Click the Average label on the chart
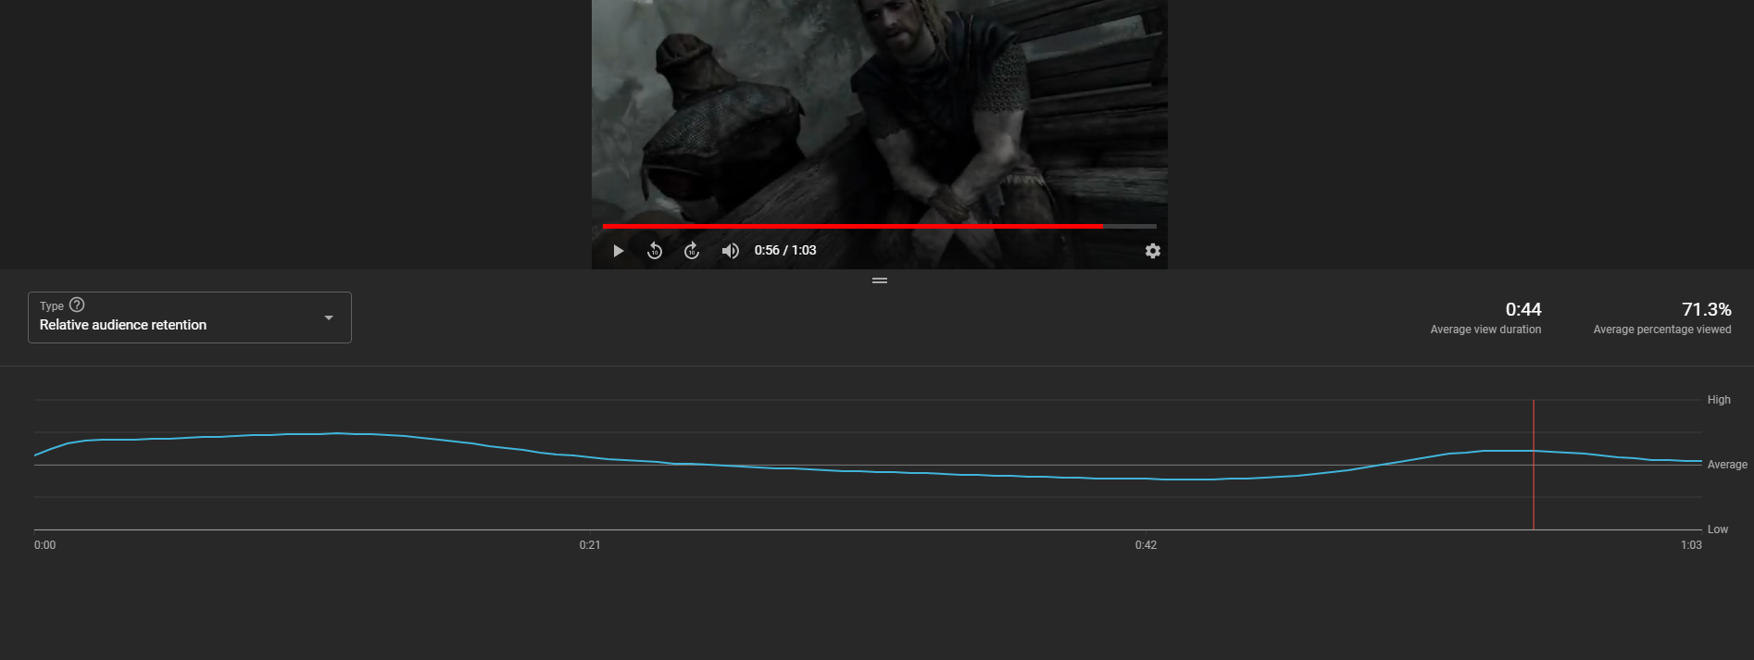1754x660 pixels. [x=1727, y=465]
